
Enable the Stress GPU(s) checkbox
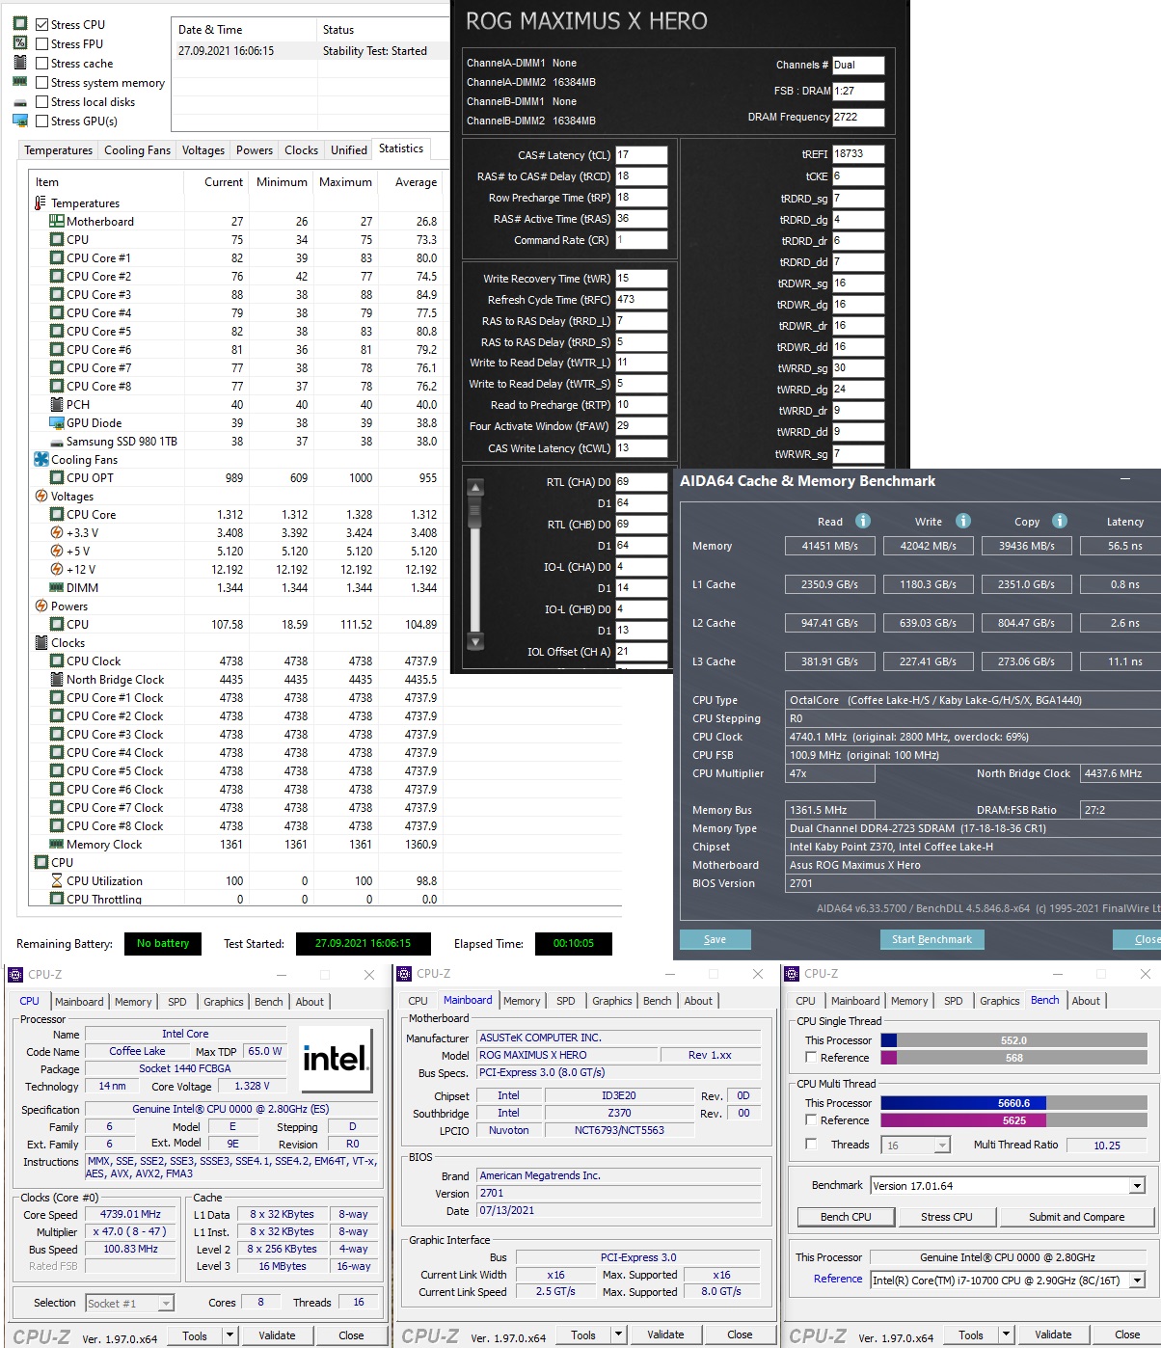point(41,121)
